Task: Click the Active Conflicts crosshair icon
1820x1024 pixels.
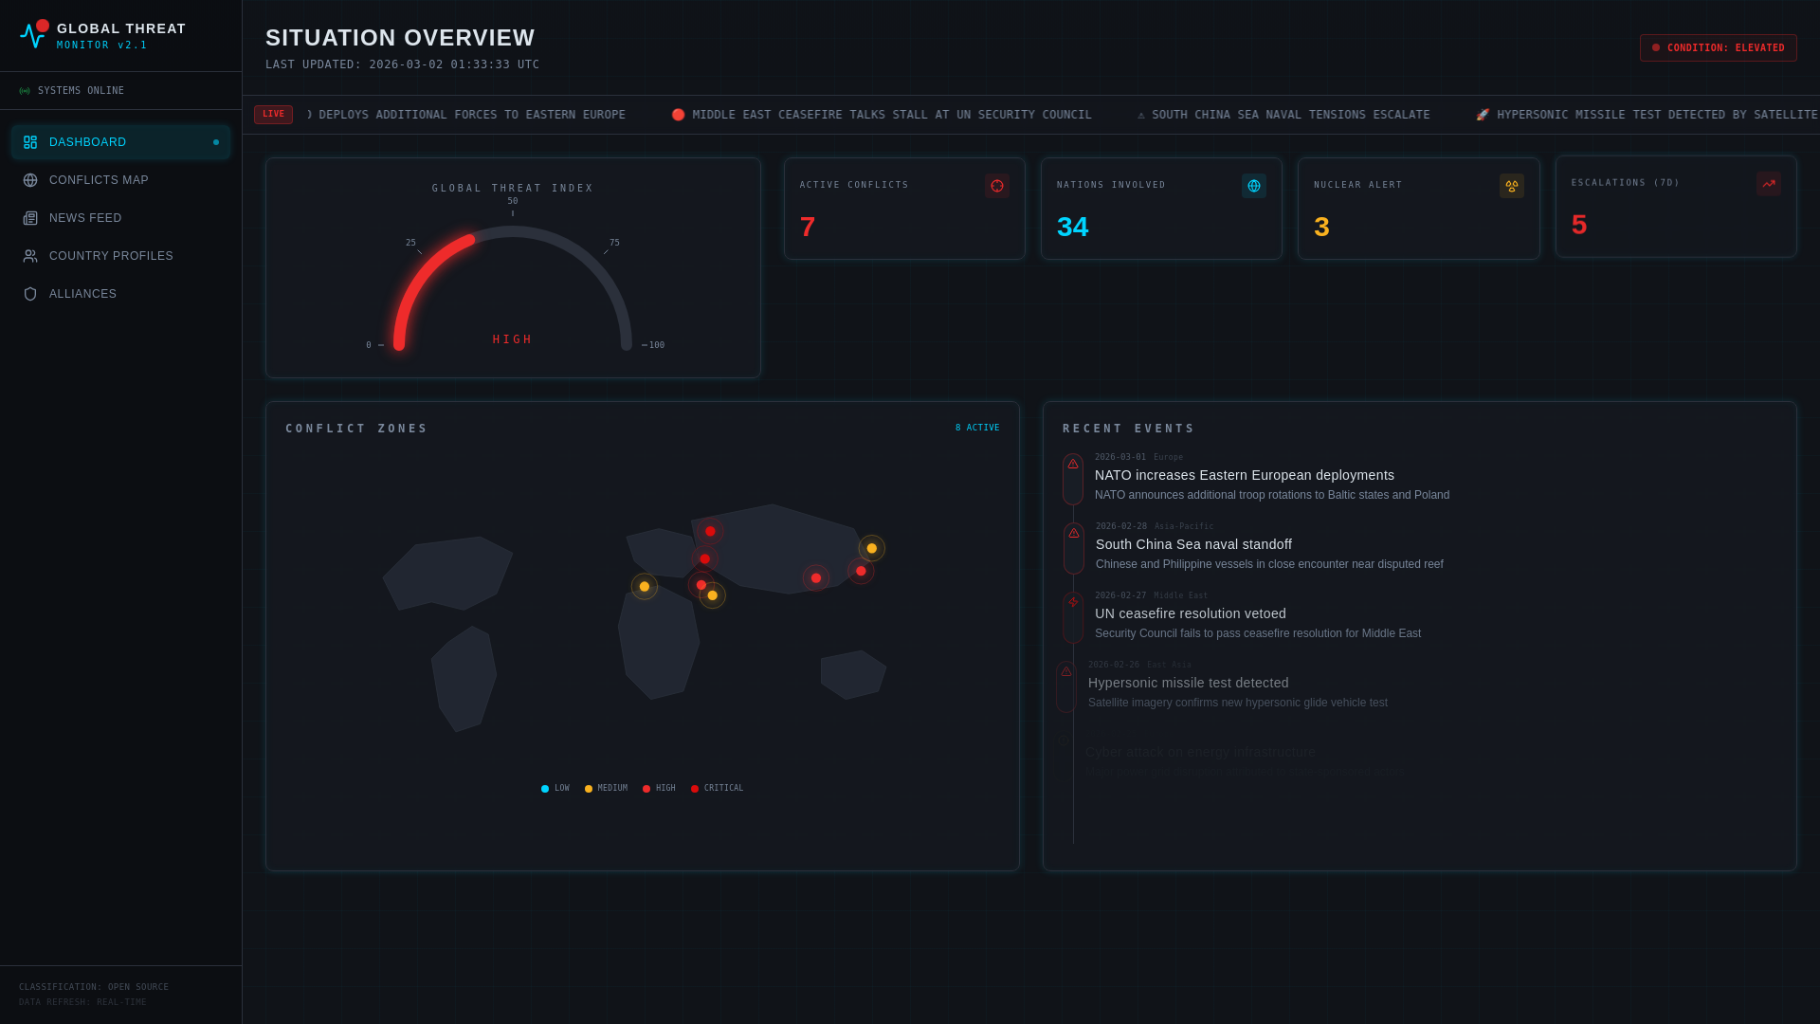Action: 997,186
